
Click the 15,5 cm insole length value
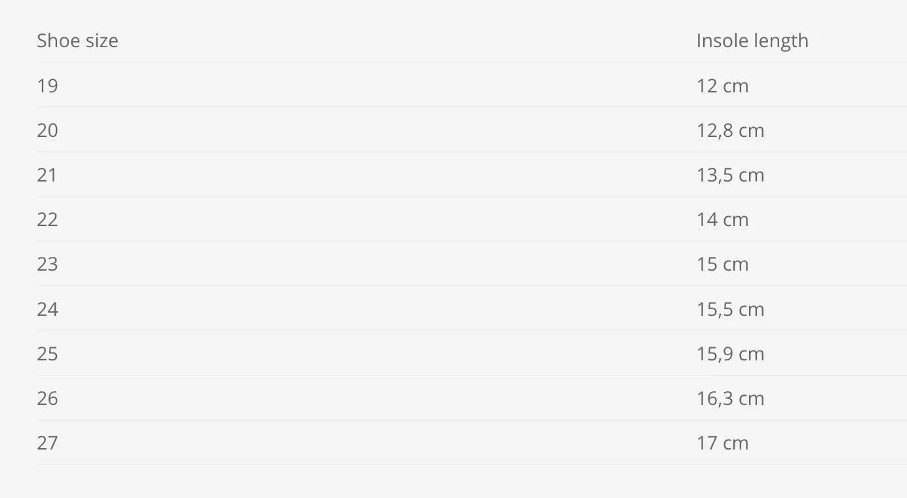point(730,309)
